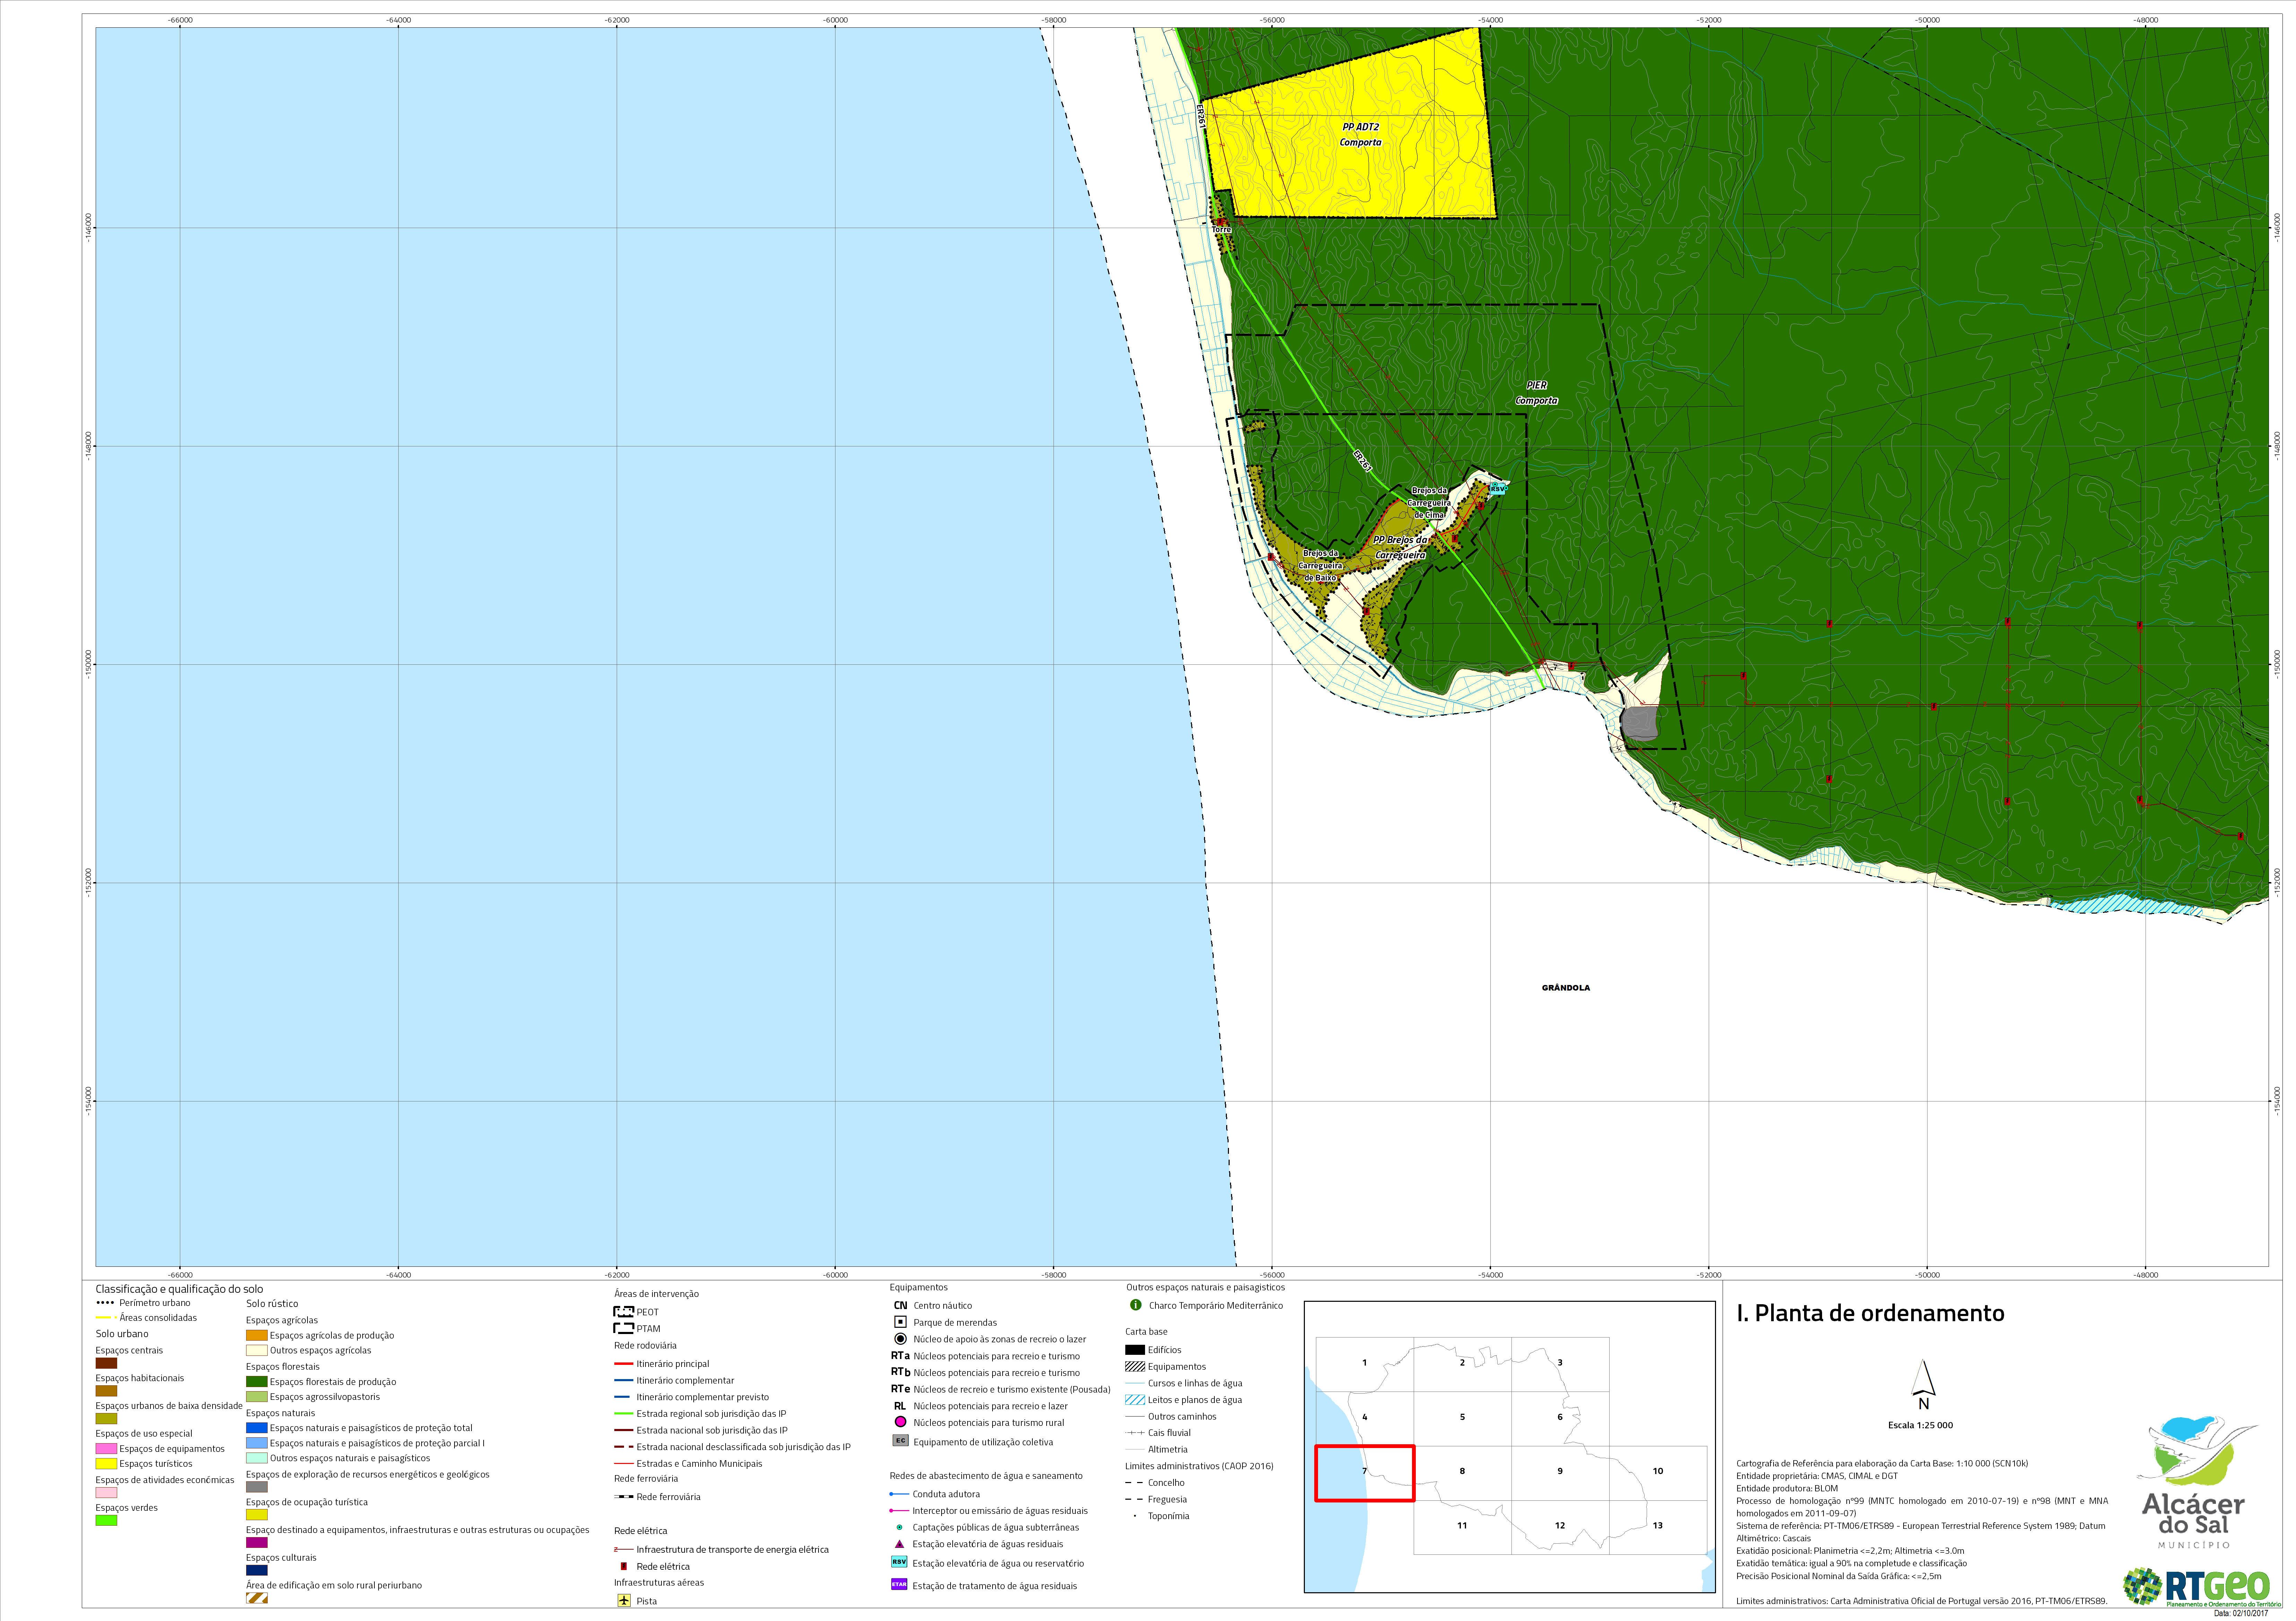Click the RL recreio e lazer symbol
Image resolution: width=2296 pixels, height=1621 pixels.
point(900,1406)
